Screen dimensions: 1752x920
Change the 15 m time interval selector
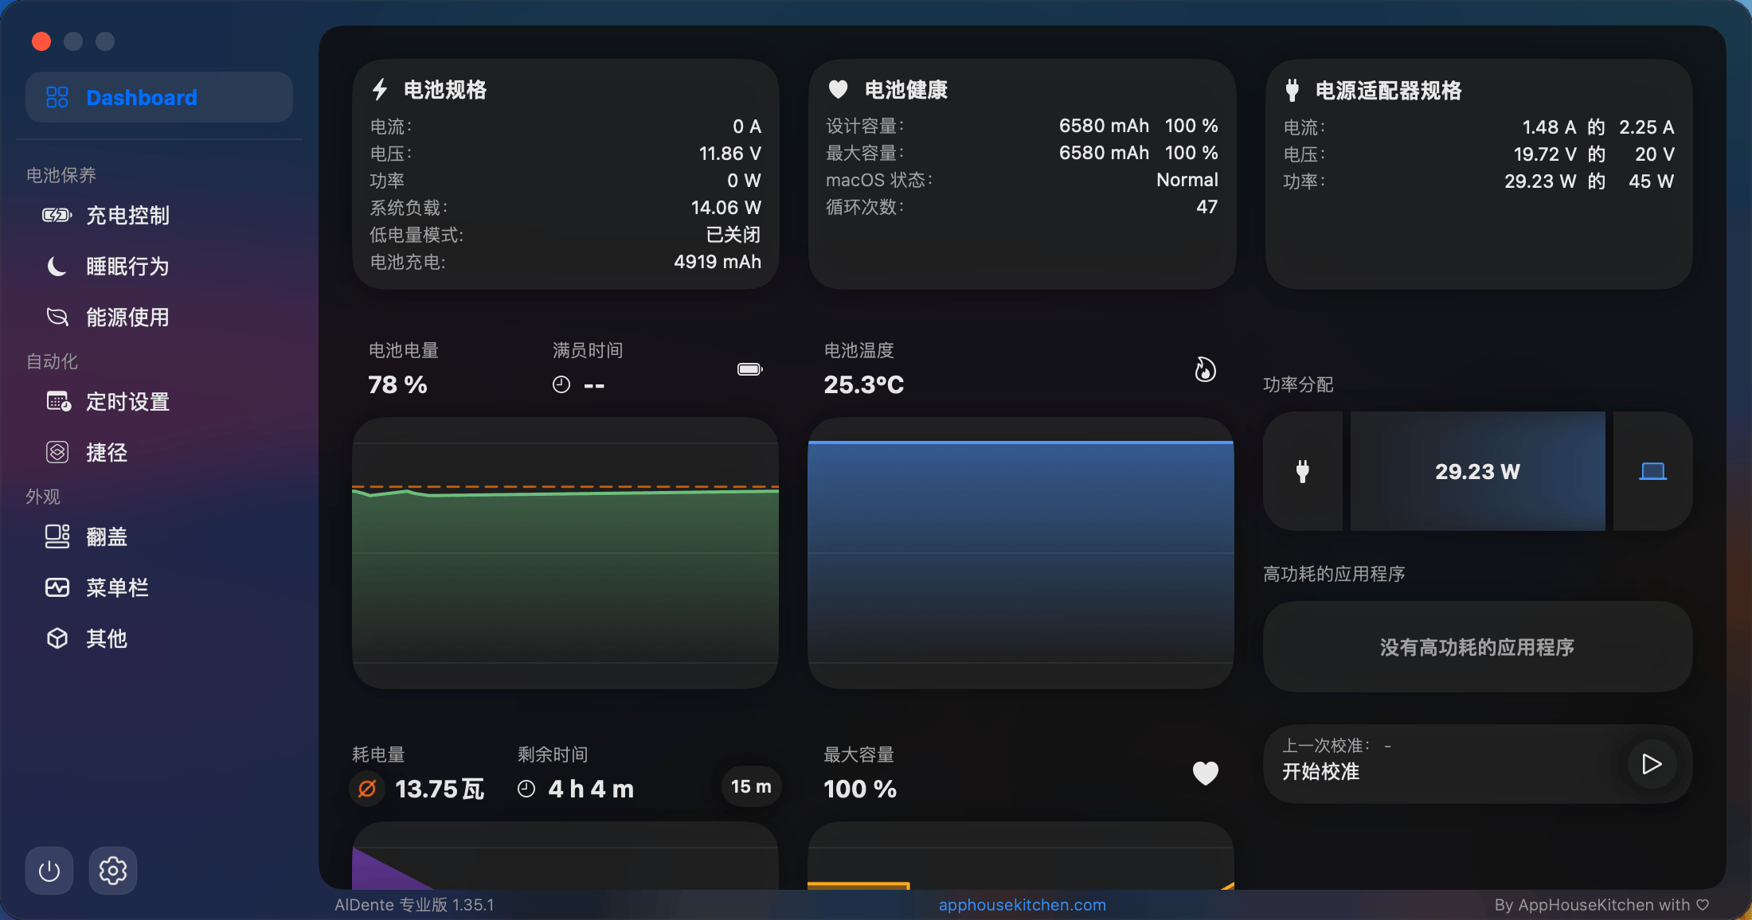pos(751,787)
